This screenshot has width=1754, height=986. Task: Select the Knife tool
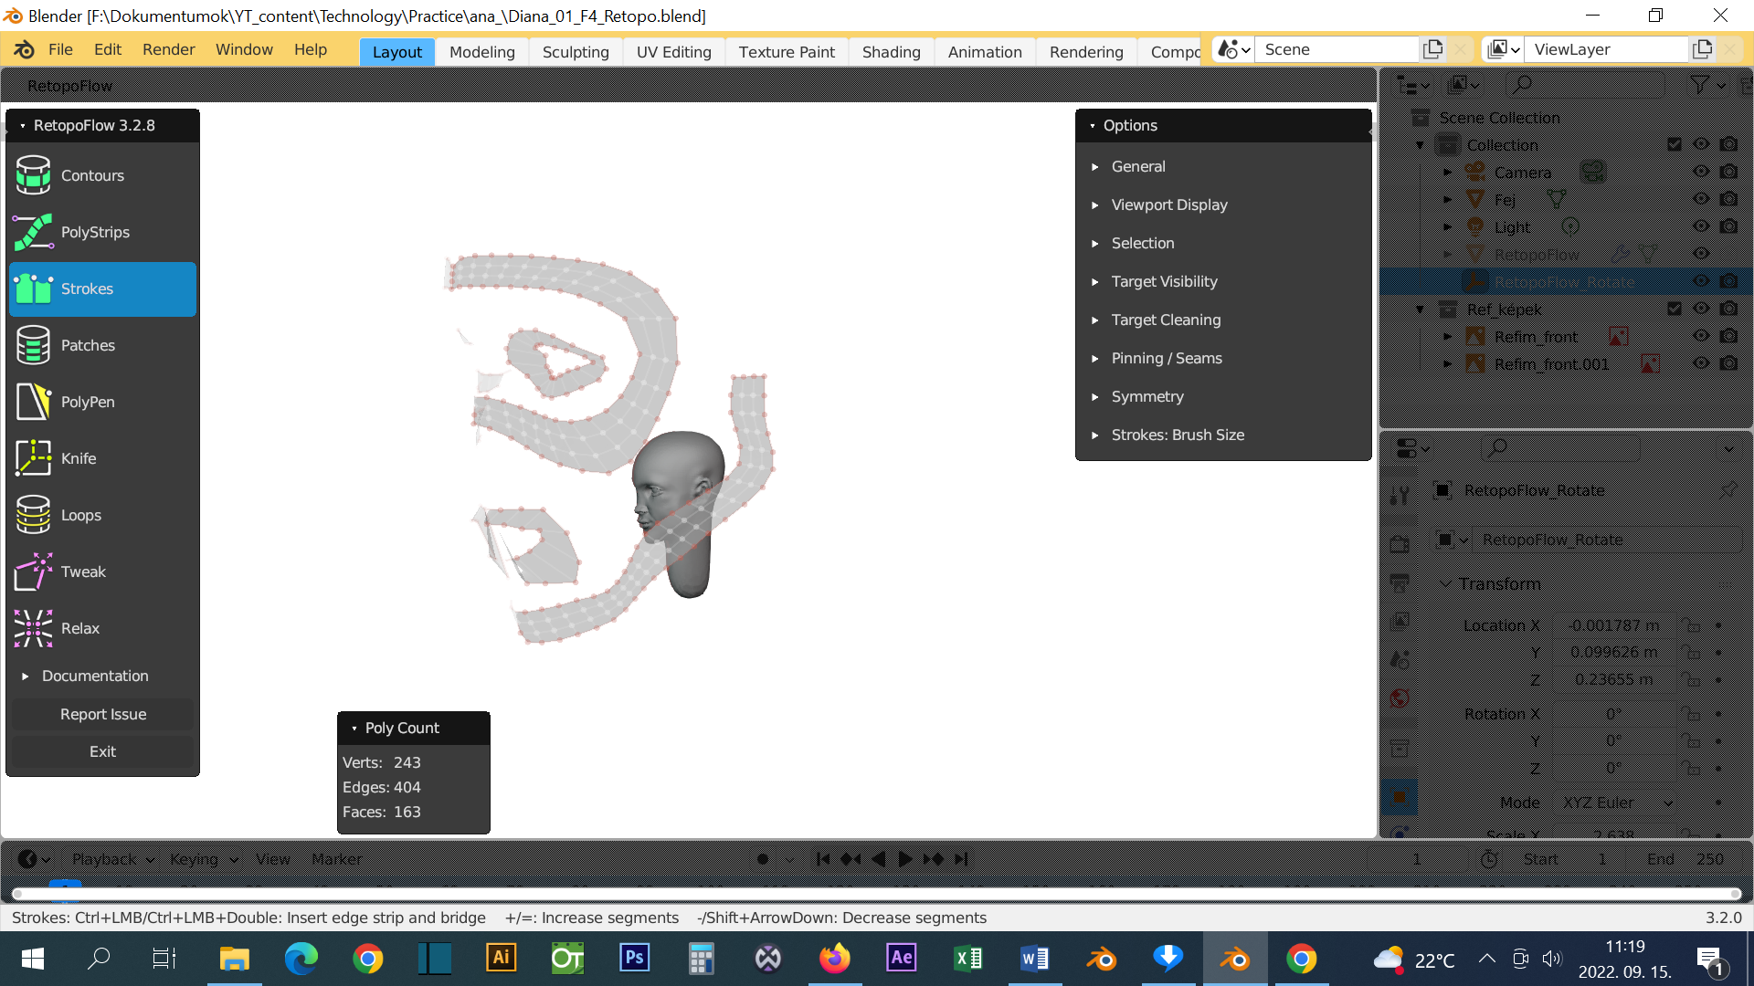77,458
